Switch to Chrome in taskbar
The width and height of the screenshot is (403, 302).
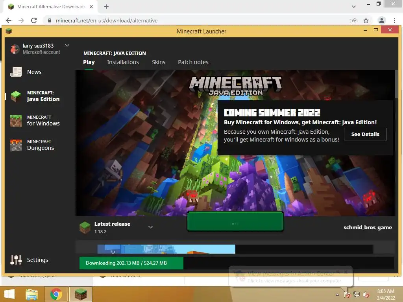[56, 294]
